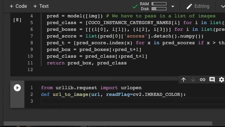The image size is (225, 127).
Task: Open the runtime connection dropdown arrow
Action: tap(173, 6)
